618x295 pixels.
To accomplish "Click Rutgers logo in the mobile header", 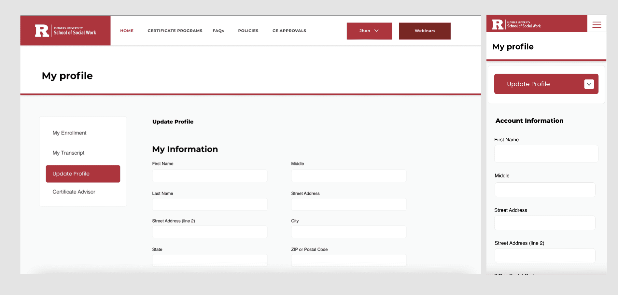I will (x=516, y=24).
